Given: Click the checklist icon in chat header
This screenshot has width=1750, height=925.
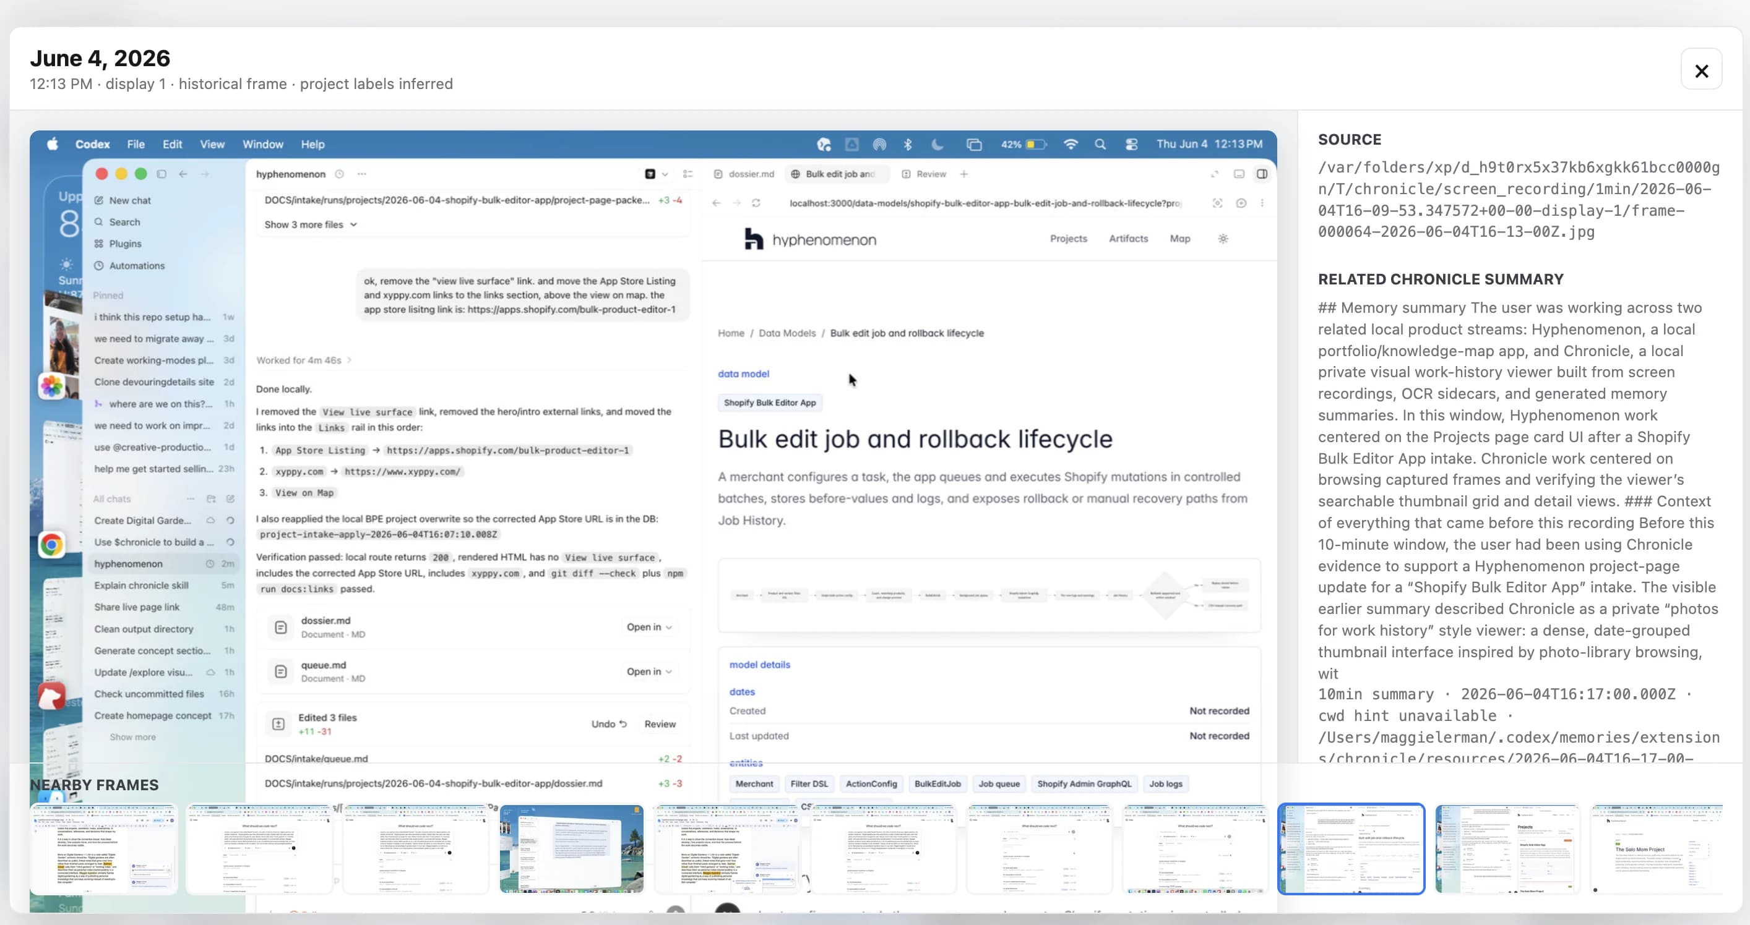Looking at the screenshot, I should pos(687,174).
